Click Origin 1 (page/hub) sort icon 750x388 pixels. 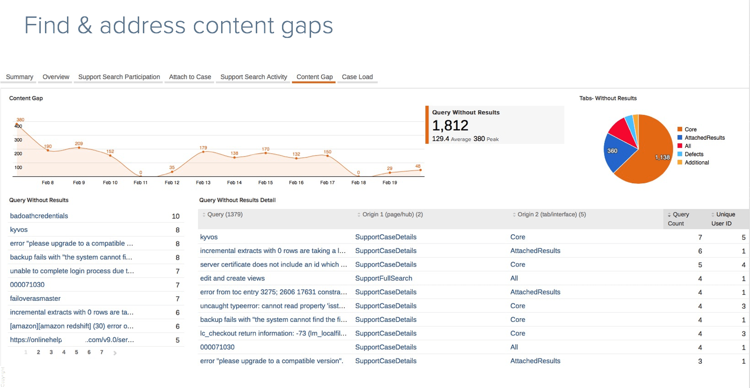click(x=359, y=215)
